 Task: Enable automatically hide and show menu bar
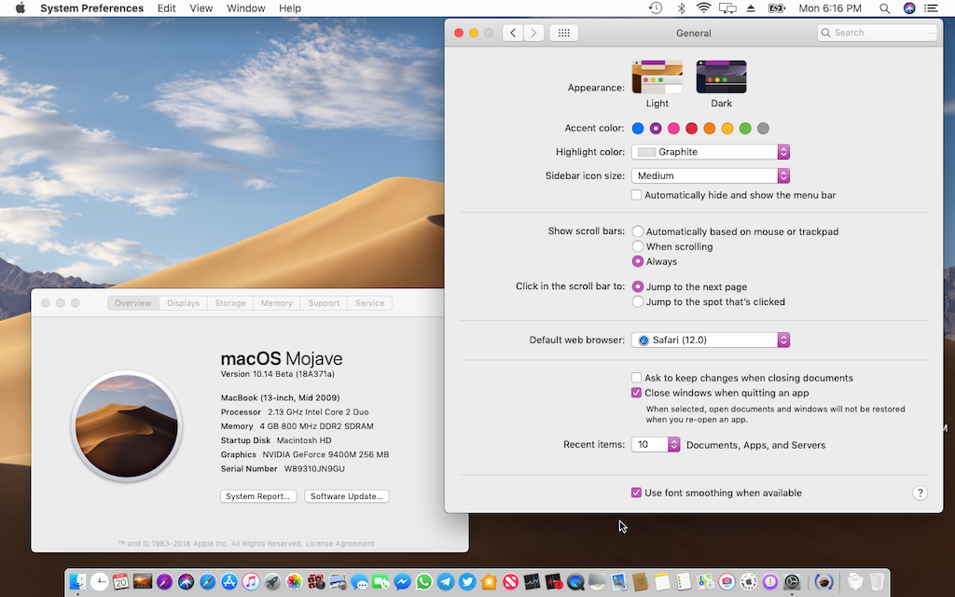636,195
